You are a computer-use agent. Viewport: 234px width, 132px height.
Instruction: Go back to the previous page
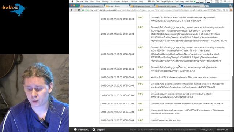(72, 10)
